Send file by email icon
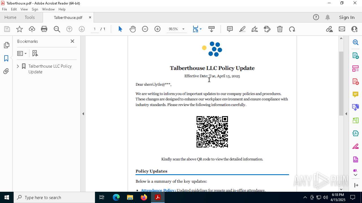362x203 pixels. pos(342,29)
